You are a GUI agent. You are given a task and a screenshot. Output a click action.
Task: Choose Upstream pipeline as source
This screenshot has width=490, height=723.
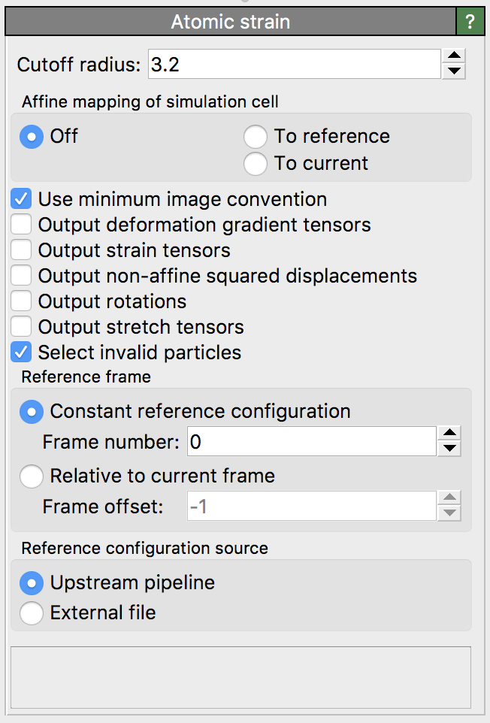click(32, 582)
